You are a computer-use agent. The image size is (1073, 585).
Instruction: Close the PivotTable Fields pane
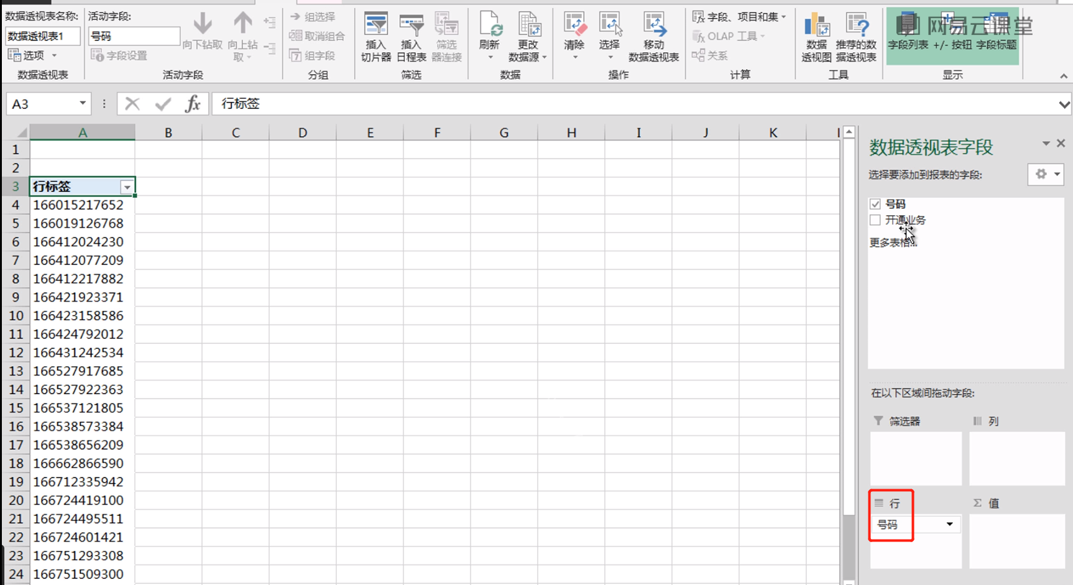click(x=1061, y=144)
